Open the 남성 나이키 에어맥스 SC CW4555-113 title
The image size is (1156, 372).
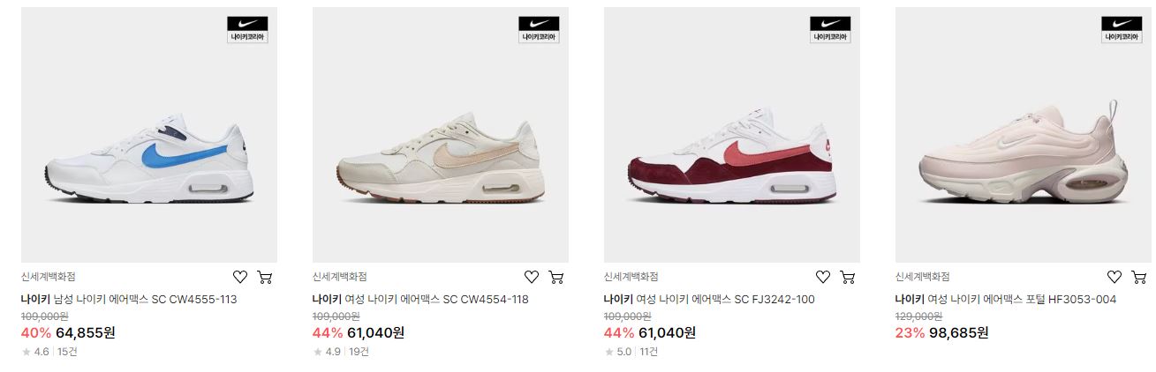coord(129,300)
